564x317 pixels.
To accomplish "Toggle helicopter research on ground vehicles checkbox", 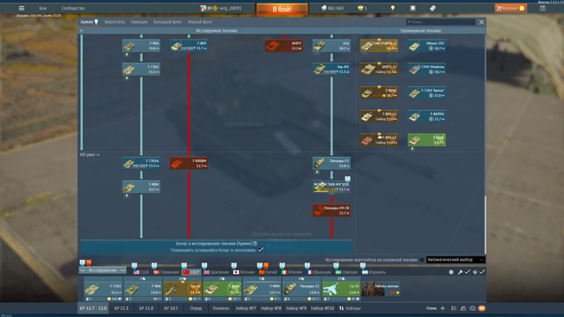I will tap(422, 260).
